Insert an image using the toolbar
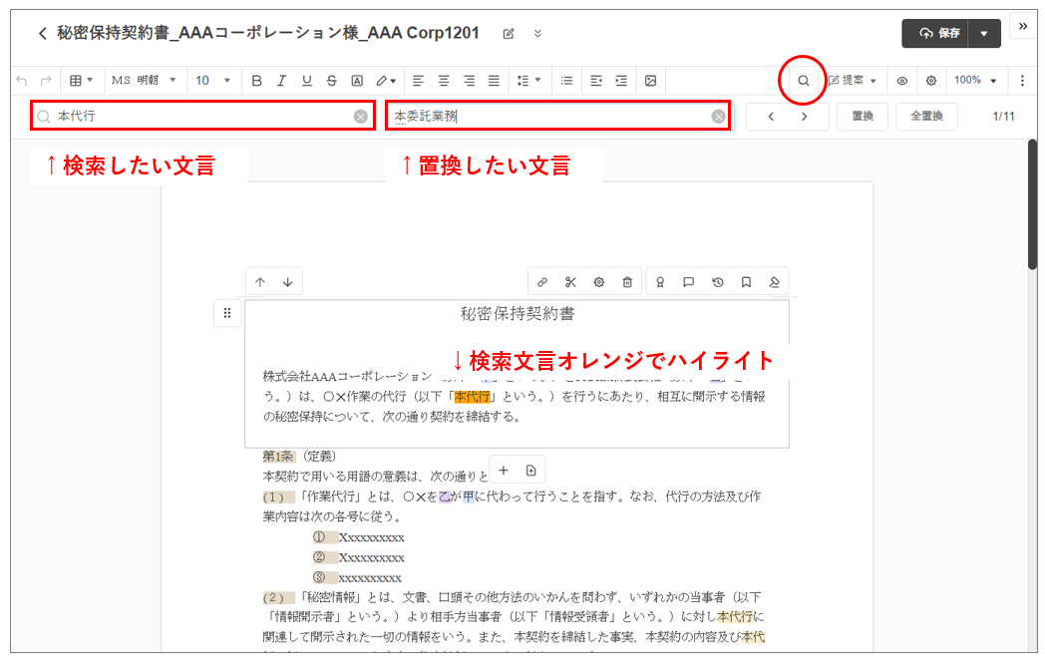The image size is (1045, 664). (650, 81)
